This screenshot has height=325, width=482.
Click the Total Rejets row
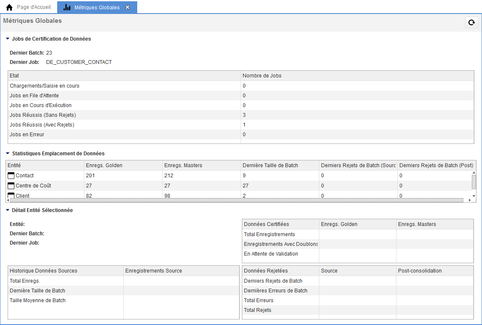click(x=358, y=310)
